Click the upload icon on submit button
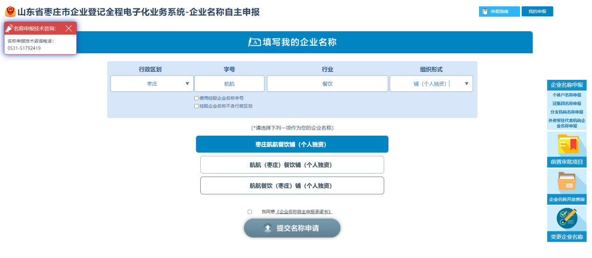Viewport: 592px width, 258px height. [268, 228]
